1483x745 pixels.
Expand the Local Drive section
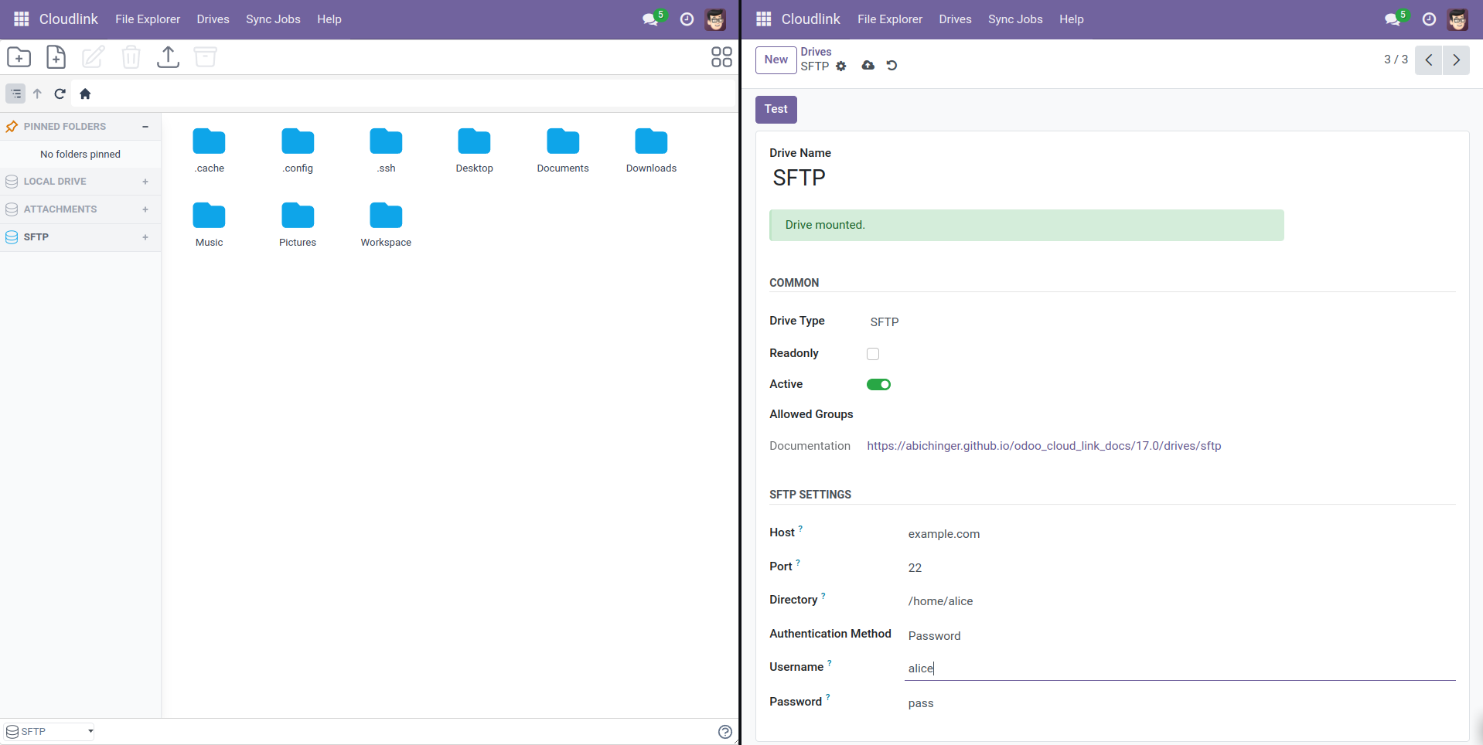coord(145,182)
